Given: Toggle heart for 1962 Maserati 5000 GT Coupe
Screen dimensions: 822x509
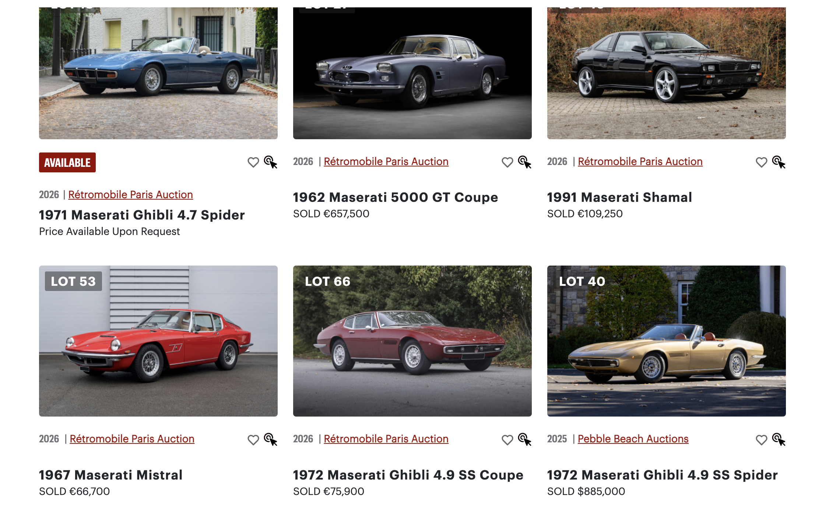Looking at the screenshot, I should (x=507, y=162).
